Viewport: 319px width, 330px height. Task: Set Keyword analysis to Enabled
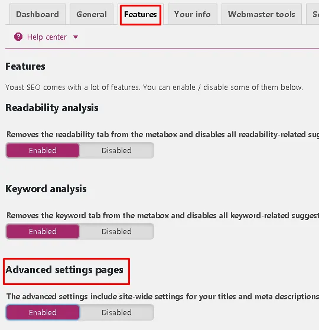(43, 231)
